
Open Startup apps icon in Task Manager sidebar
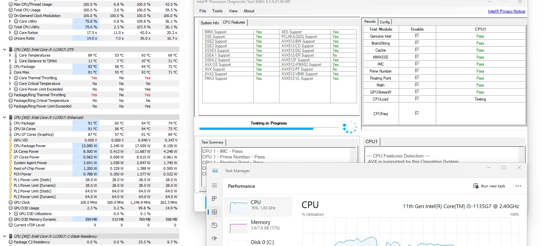(214, 238)
